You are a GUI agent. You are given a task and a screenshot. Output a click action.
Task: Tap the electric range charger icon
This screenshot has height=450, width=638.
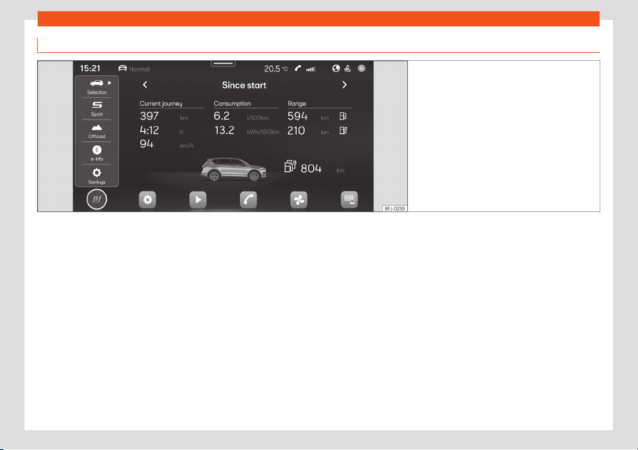point(343,130)
